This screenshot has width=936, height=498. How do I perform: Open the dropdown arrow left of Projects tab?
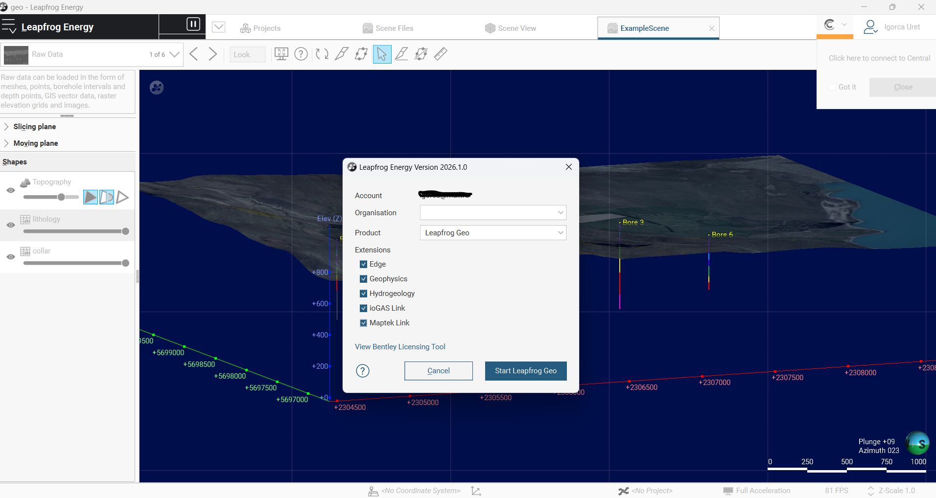[218, 27]
